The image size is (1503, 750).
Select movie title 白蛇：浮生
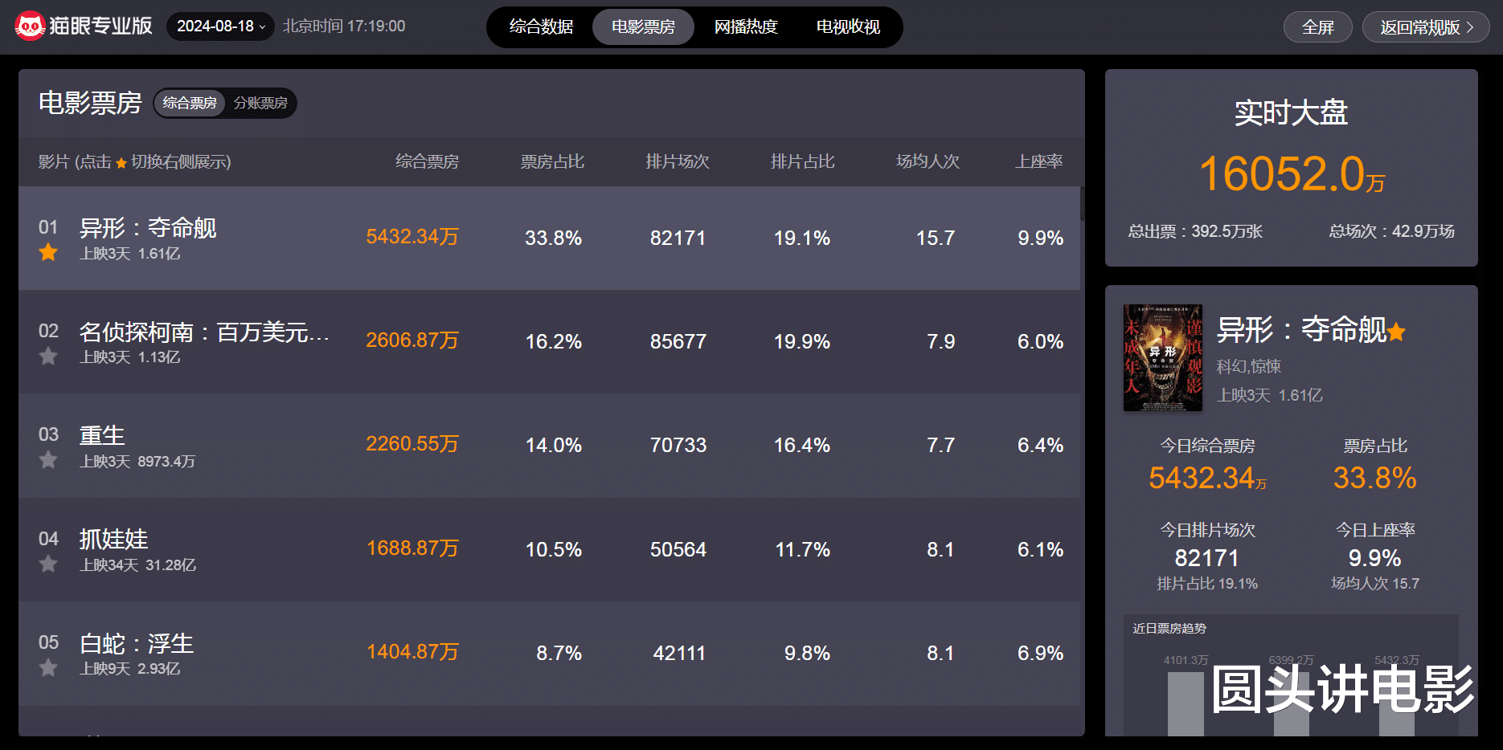pos(137,643)
